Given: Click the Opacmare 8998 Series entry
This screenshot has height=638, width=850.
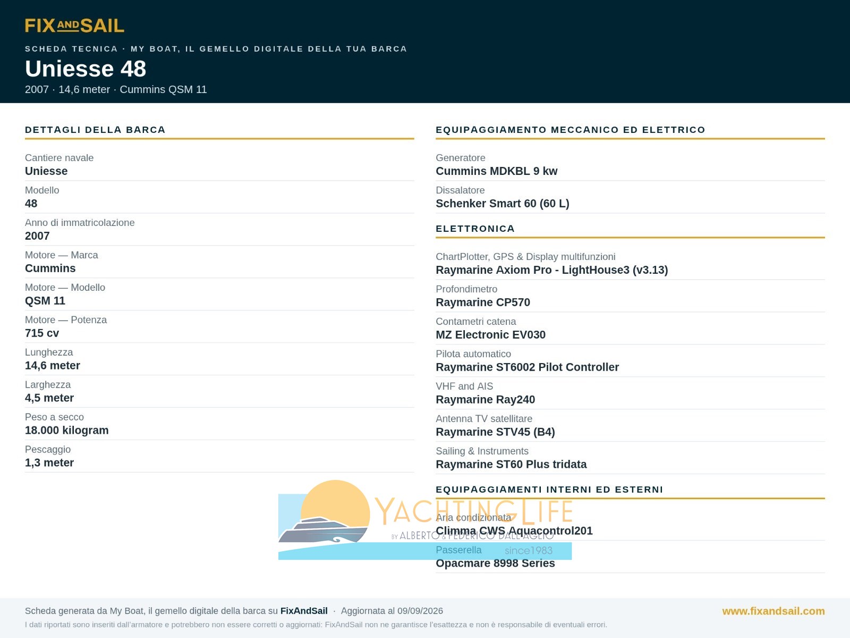Looking at the screenshot, I should coord(495,564).
